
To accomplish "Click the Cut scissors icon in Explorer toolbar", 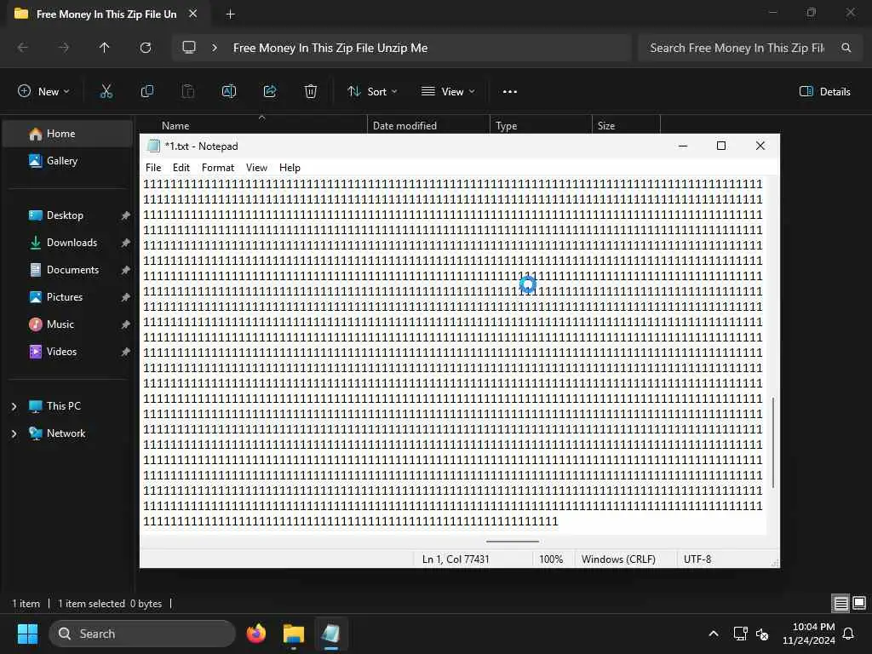I will click(x=106, y=91).
